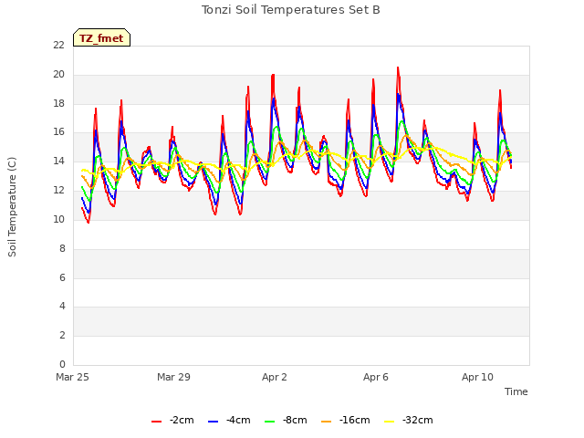Toggle the -8cm series in legend
Image resolution: width=584 pixels, height=438 pixels.
click(286, 421)
